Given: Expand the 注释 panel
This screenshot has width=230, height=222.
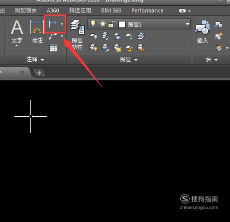Looking at the screenshot, I should click(35, 59).
